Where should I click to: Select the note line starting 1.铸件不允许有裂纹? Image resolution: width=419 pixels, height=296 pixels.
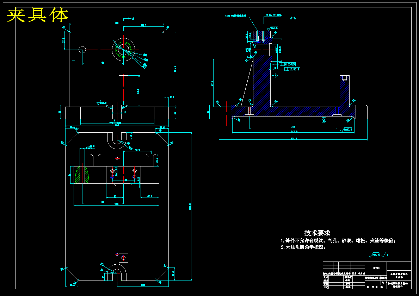click(x=338, y=240)
